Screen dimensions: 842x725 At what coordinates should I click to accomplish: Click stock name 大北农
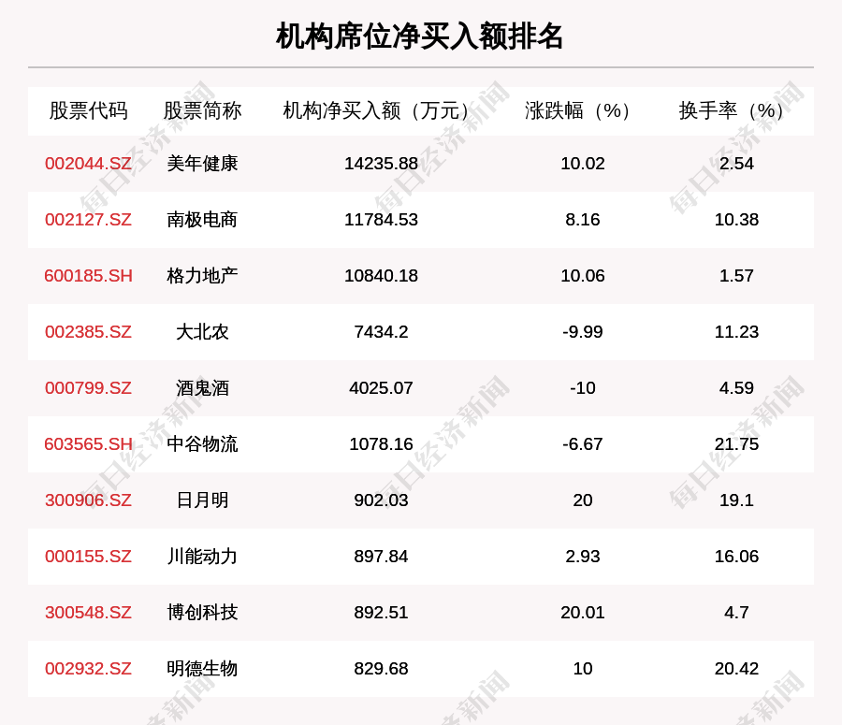[x=202, y=332]
